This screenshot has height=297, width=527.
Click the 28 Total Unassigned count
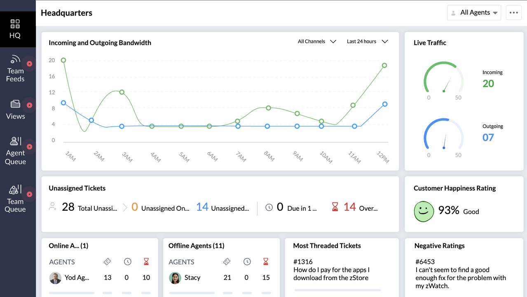(x=68, y=207)
